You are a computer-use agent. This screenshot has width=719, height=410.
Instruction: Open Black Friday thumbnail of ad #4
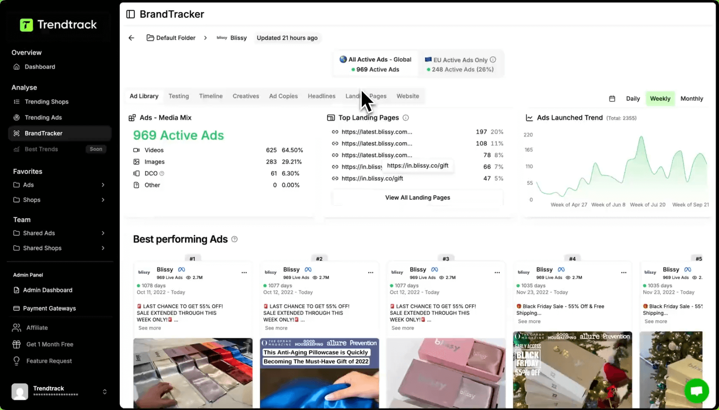pyautogui.click(x=572, y=369)
